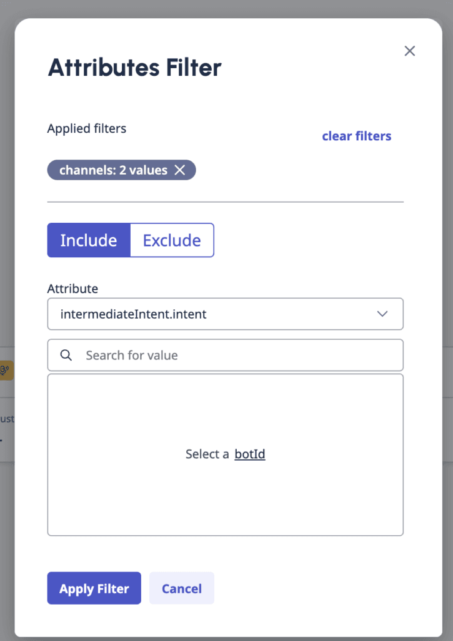Viewport: 453px width, 641px height.
Task: Dismiss the Attributes Filter dialog with the X
Action: (x=409, y=51)
